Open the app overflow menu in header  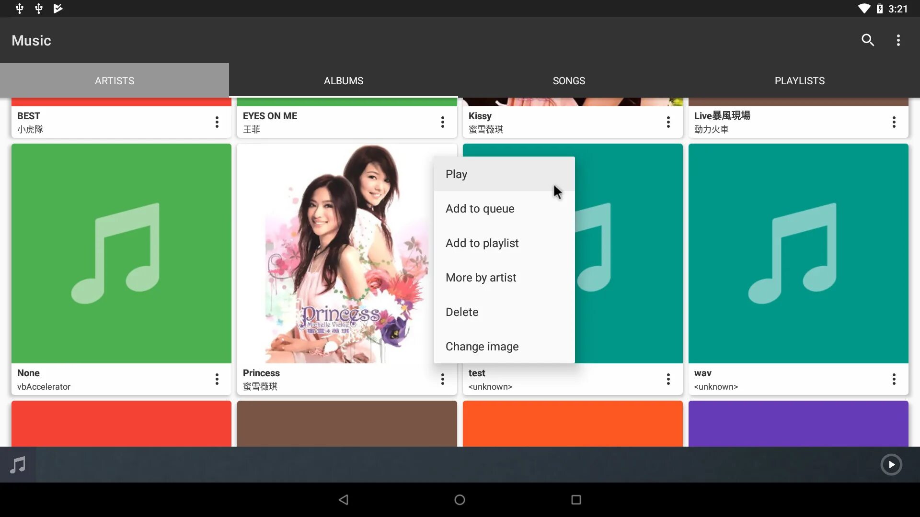[898, 40]
